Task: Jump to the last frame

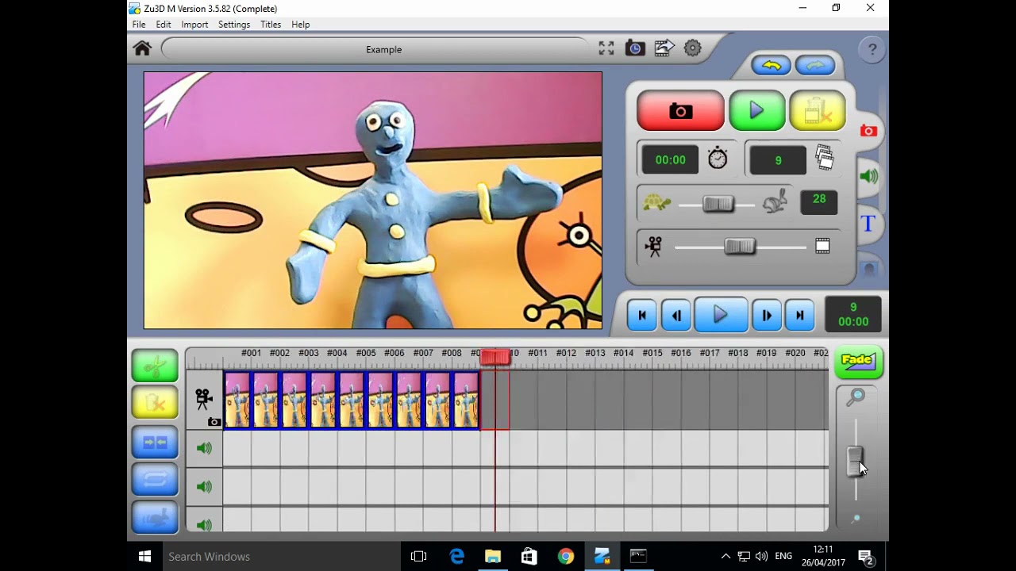Action: 799,316
